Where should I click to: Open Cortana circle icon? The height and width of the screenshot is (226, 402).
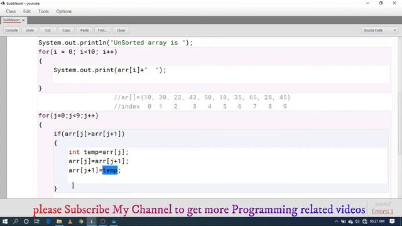point(26,222)
